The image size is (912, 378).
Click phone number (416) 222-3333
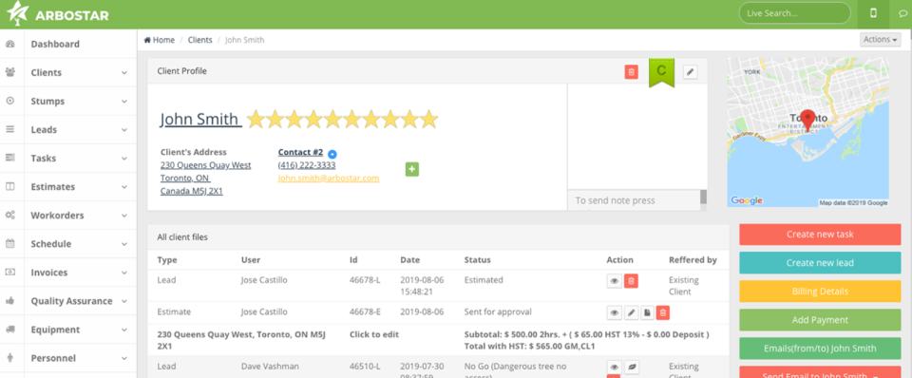tap(307, 165)
